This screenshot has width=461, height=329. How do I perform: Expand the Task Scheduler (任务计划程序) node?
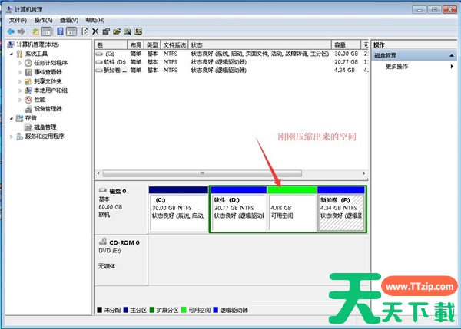(x=20, y=63)
